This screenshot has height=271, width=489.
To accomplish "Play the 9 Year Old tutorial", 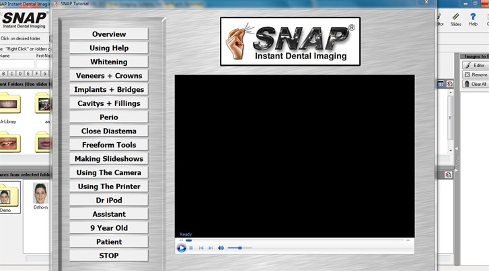I will (x=109, y=228).
